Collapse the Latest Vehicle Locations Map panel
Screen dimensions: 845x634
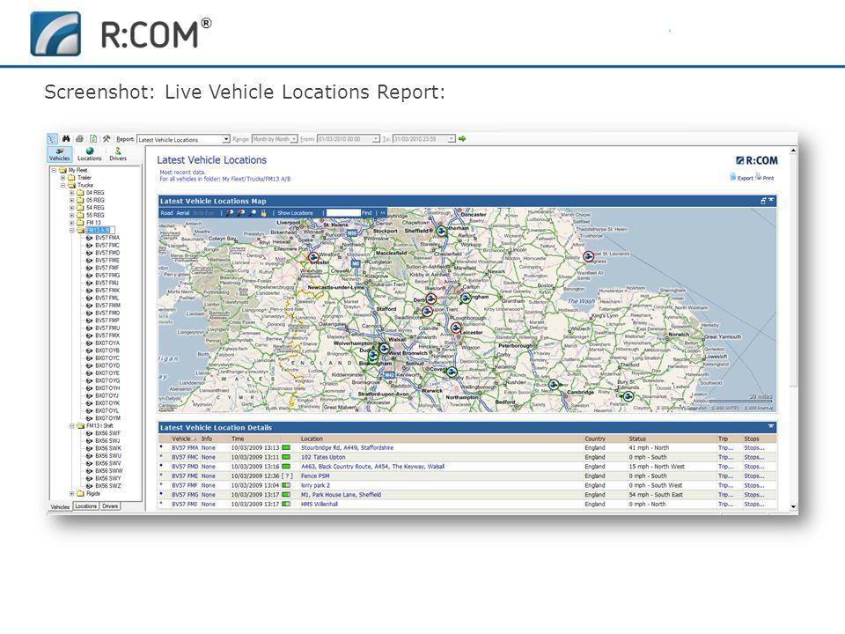coord(771,201)
